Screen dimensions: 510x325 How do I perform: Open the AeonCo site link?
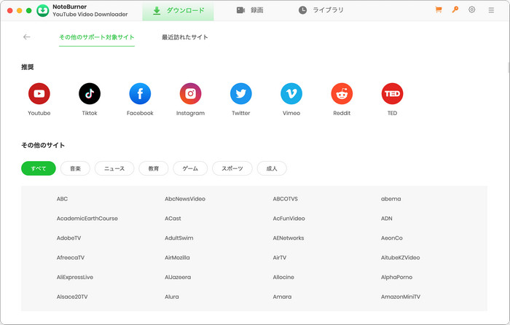tap(392, 238)
